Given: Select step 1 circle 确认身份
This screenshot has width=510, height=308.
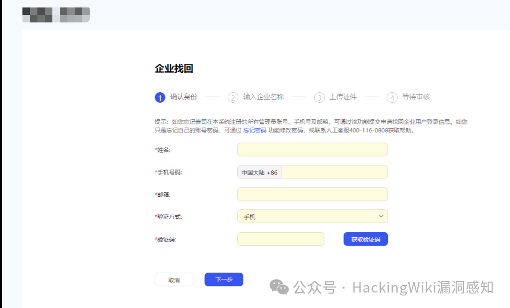Looking at the screenshot, I should (160, 97).
